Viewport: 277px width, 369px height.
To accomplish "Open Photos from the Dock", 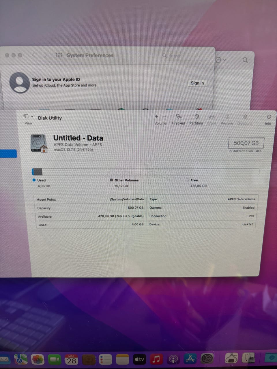I will (38, 359).
